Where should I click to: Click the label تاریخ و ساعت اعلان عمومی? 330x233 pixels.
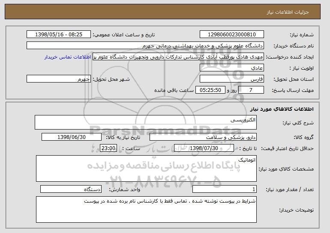(x=124, y=35)
